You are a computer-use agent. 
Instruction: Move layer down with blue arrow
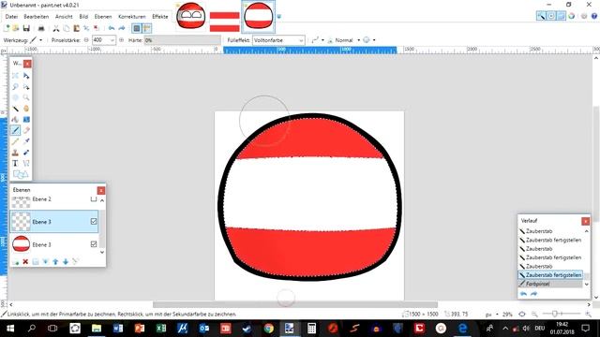pos(66,262)
